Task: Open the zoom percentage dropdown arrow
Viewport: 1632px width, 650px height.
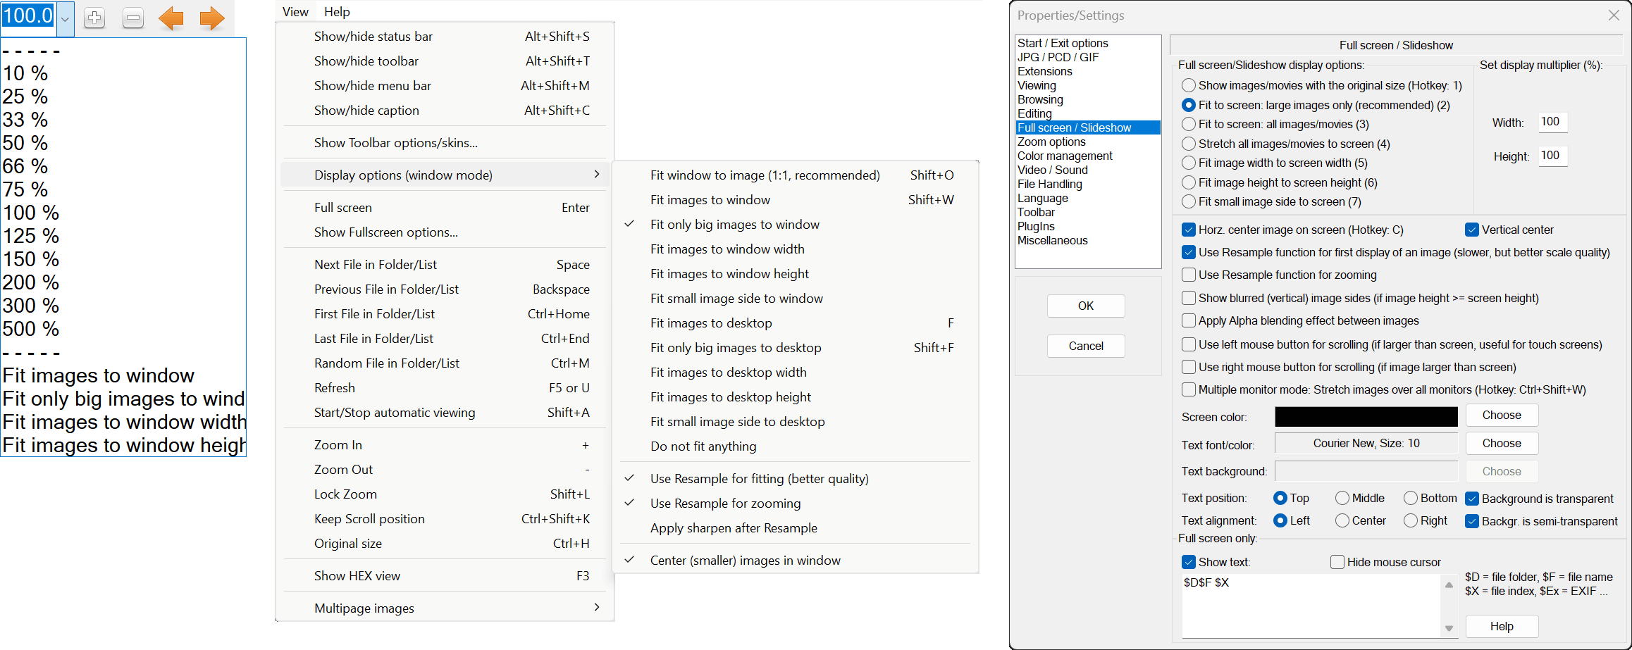Action: point(65,19)
